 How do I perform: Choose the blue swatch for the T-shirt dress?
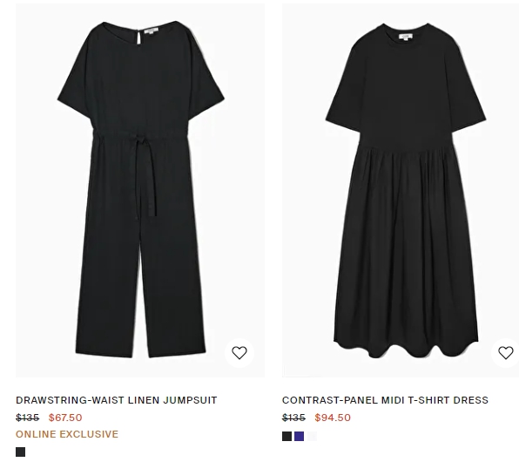coord(300,436)
